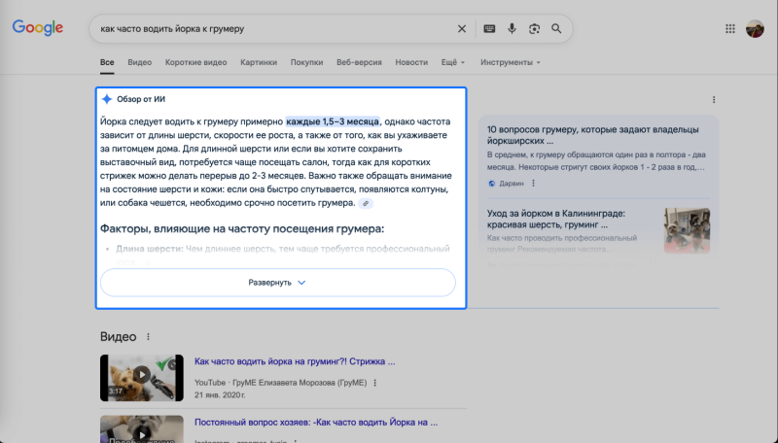Click heading 'Факторы, влияющие на частоту посещения грумера'
The width and height of the screenshot is (778, 443).
[x=242, y=228]
